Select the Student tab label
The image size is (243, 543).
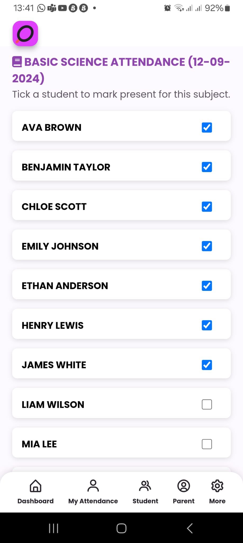click(x=145, y=501)
